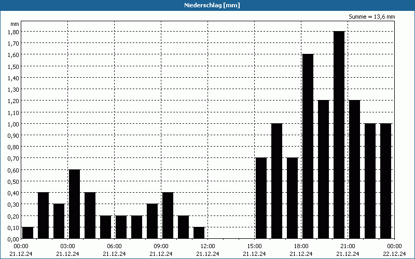Click the 00:00 label above 22.12.24

click(x=394, y=247)
